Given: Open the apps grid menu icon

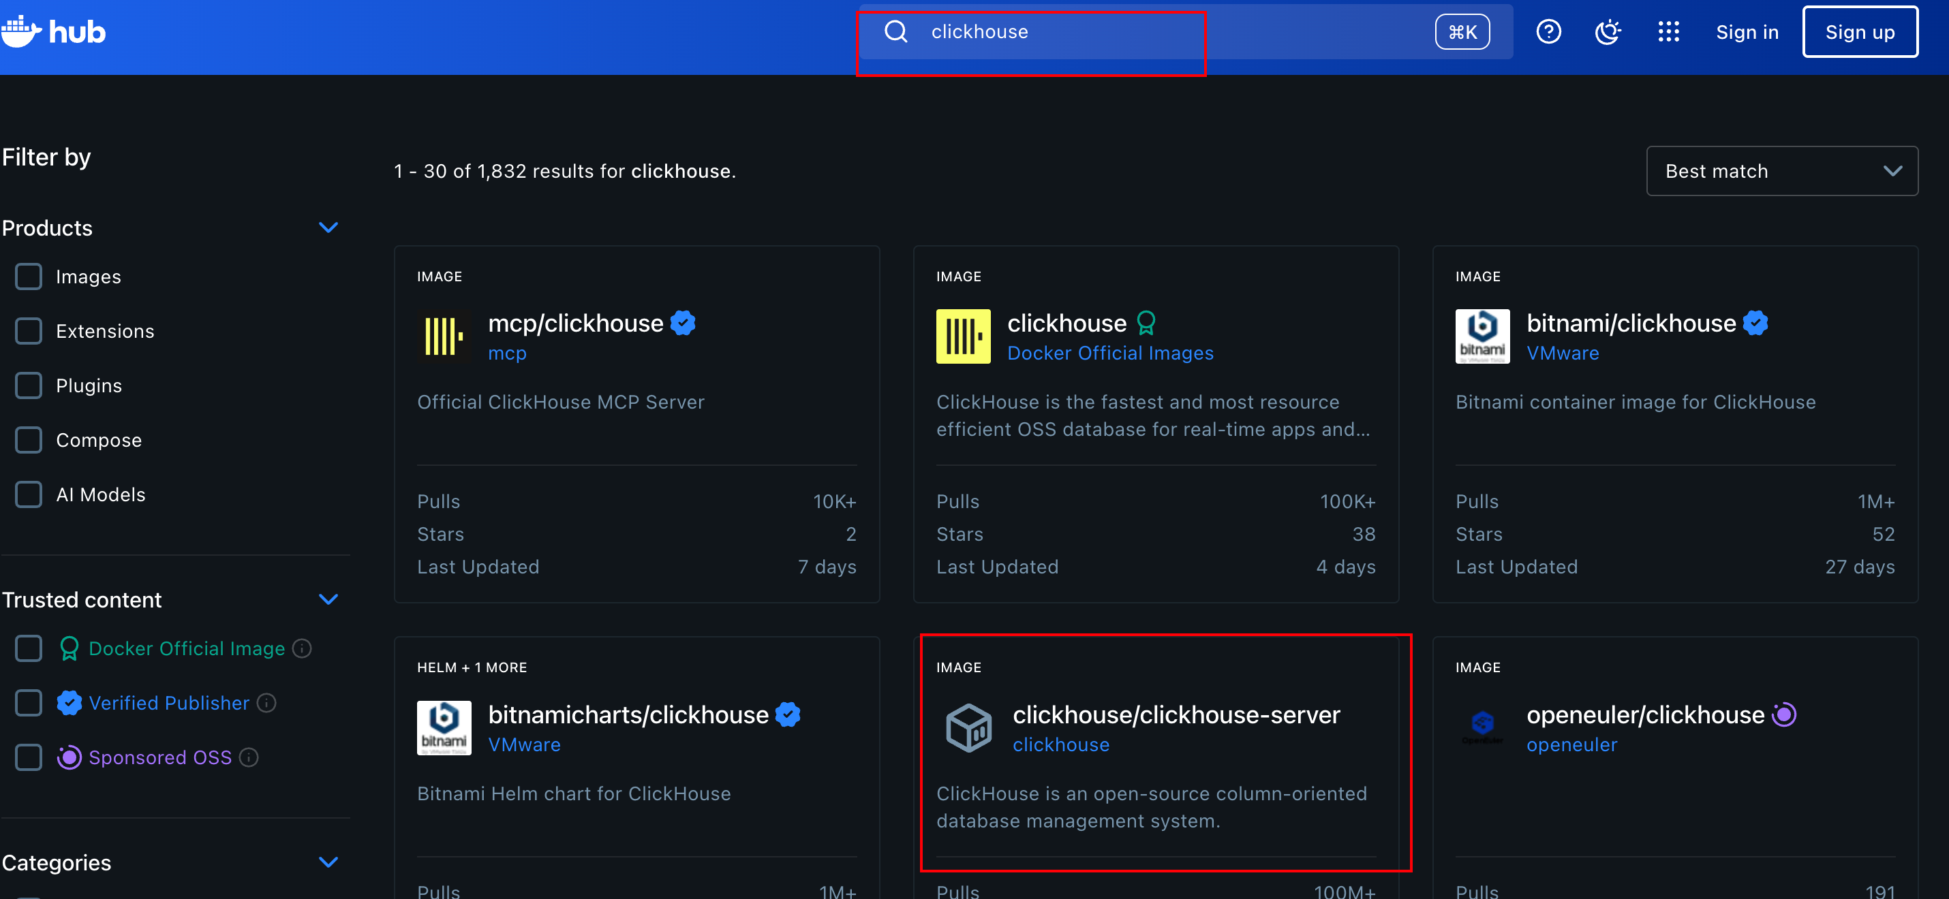Looking at the screenshot, I should coord(1668,32).
